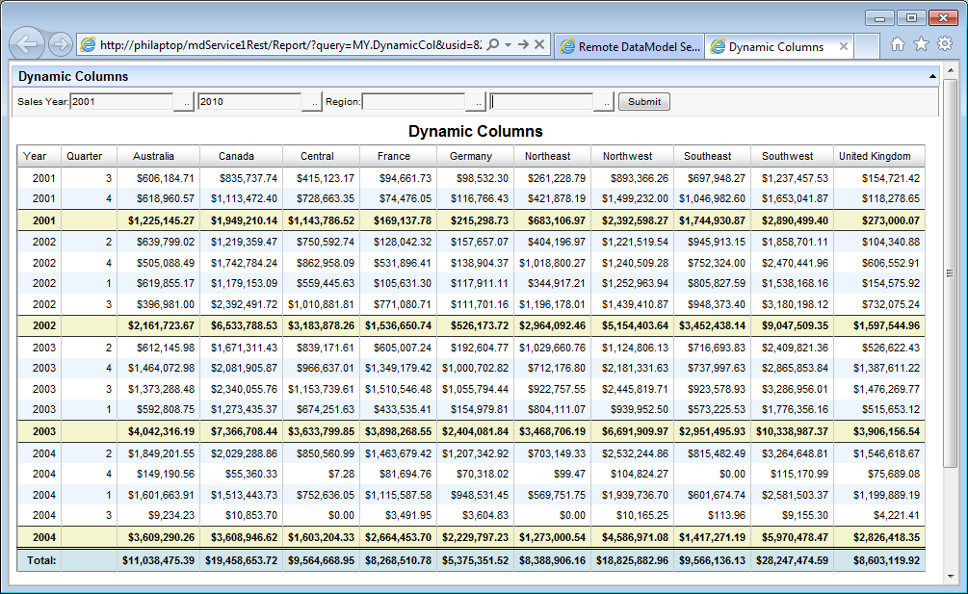This screenshot has height=594, width=968.
Task: Click the $1,000,702.82 Germany cell
Action: click(x=476, y=368)
